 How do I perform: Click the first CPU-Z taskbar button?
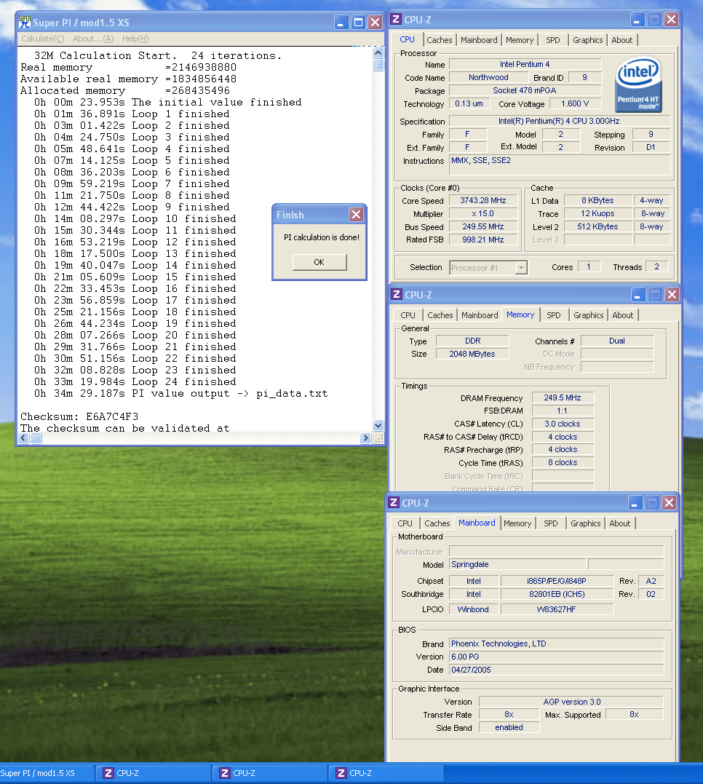click(154, 774)
